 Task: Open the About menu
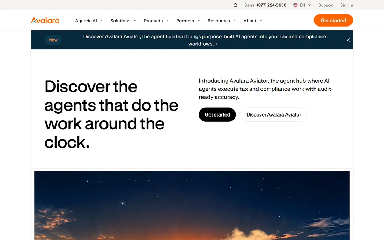pos(250,21)
